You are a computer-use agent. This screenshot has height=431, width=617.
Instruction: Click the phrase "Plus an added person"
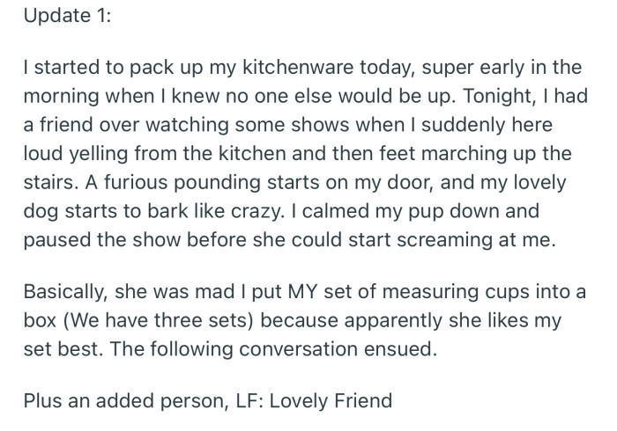[x=113, y=401]
